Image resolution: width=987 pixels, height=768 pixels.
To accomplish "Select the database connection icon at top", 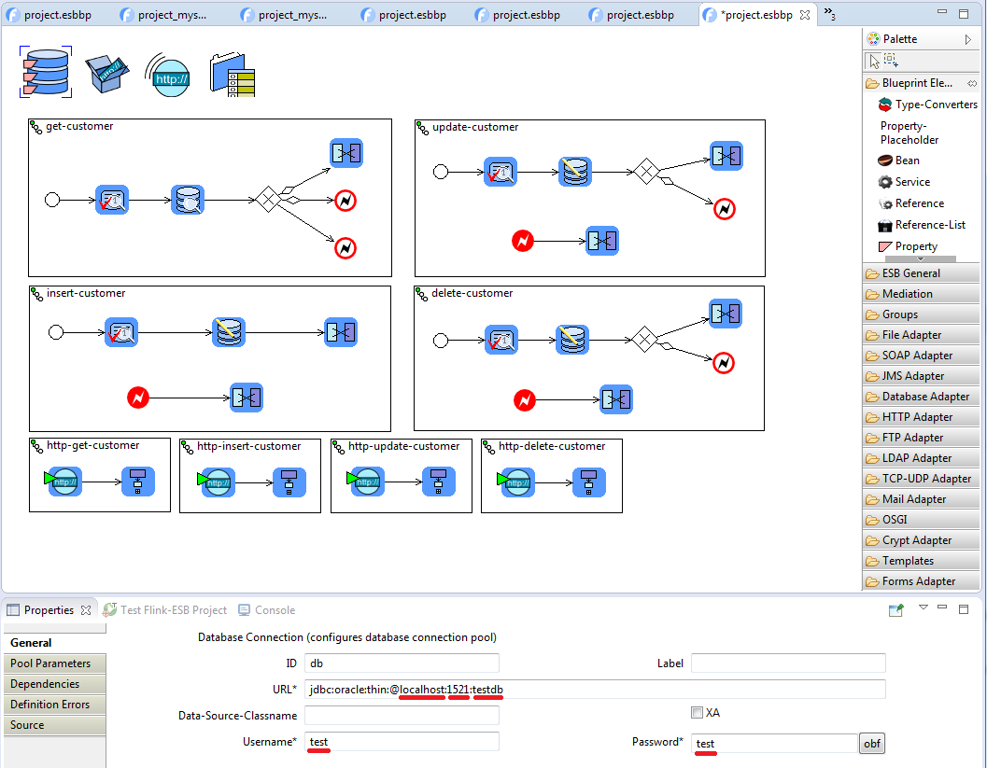I will click(x=45, y=72).
